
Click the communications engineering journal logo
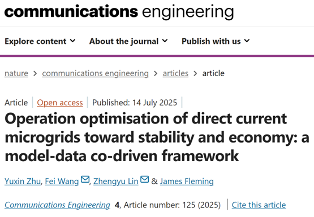pyautogui.click(x=119, y=12)
